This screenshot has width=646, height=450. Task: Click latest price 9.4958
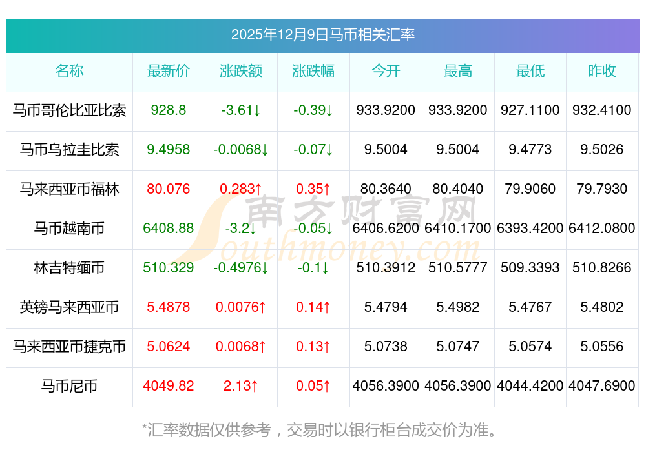[x=169, y=149]
